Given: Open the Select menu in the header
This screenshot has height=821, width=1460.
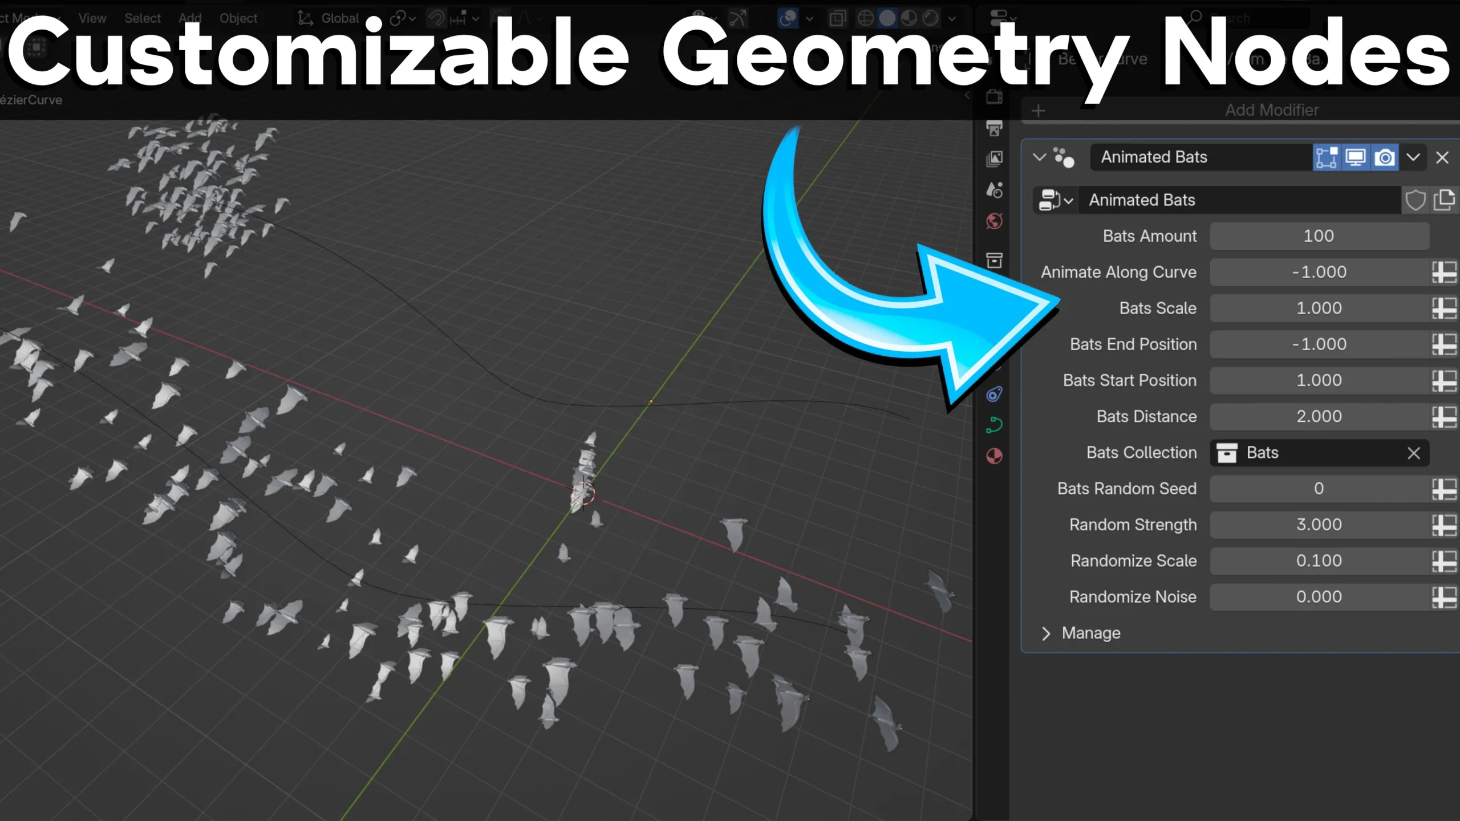Looking at the screenshot, I should [143, 18].
